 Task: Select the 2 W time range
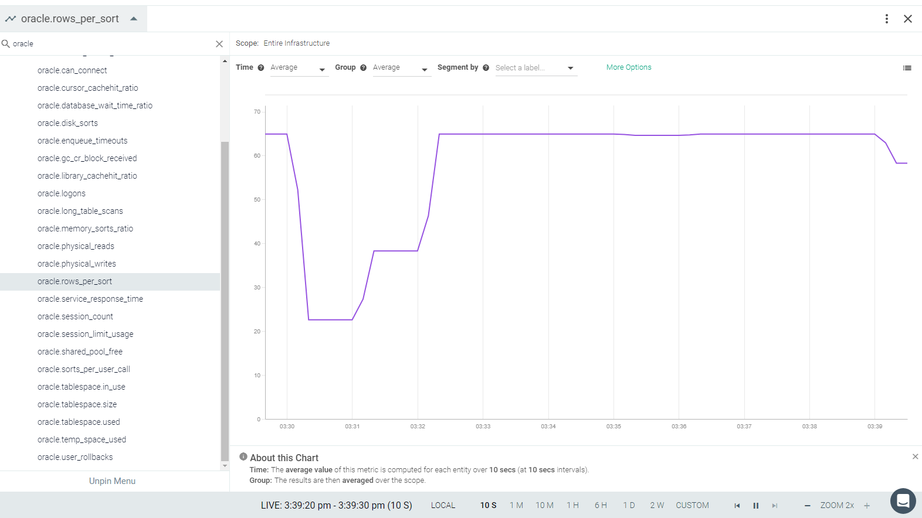(657, 505)
